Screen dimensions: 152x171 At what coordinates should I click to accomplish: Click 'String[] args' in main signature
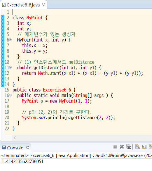(x=88, y=96)
